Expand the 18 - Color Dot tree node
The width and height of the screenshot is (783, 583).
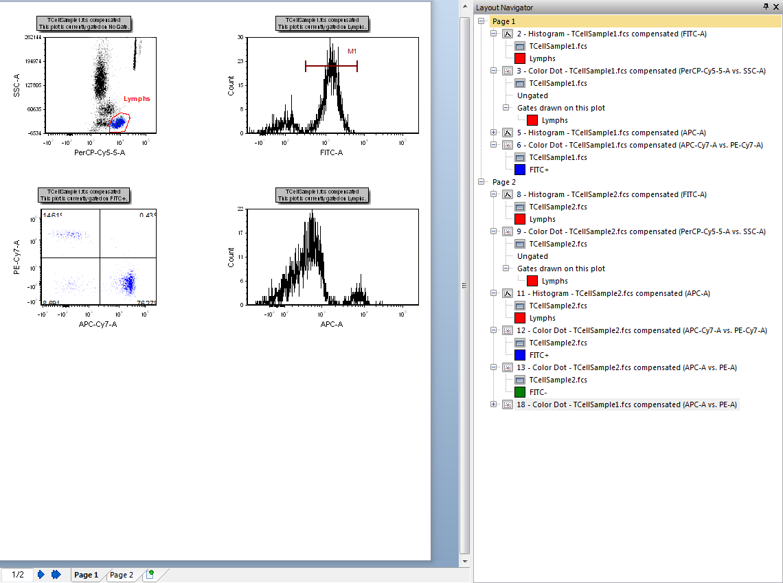click(495, 404)
